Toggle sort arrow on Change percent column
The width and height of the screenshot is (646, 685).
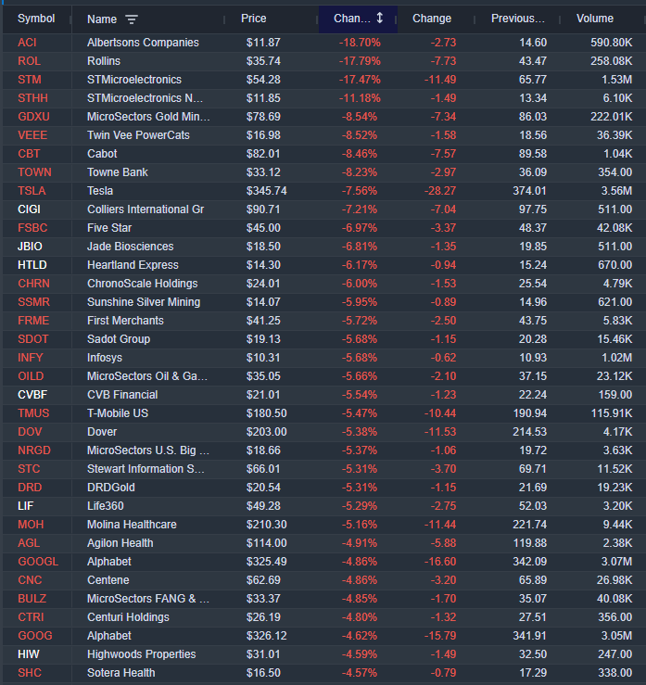click(380, 19)
